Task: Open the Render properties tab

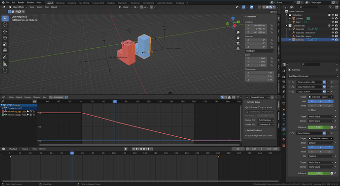Action: tap(284, 77)
